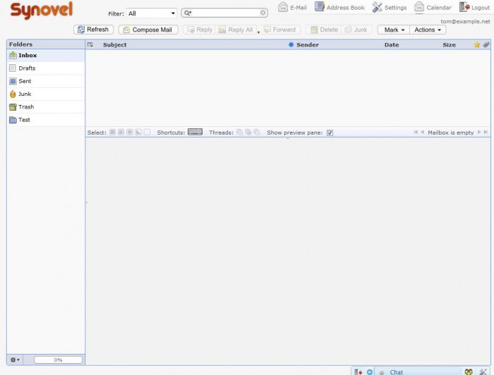This screenshot has height=375, width=494.
Task: Go to the next page of messages
Action: [479, 132]
